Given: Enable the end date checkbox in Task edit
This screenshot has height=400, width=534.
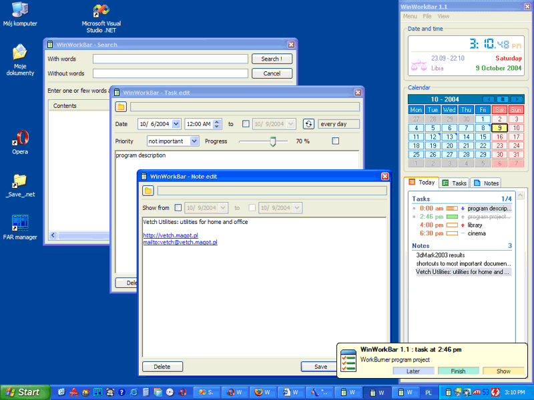Looking at the screenshot, I should 246,124.
